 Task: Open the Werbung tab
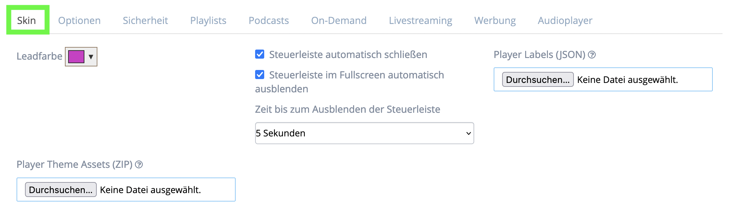click(495, 20)
